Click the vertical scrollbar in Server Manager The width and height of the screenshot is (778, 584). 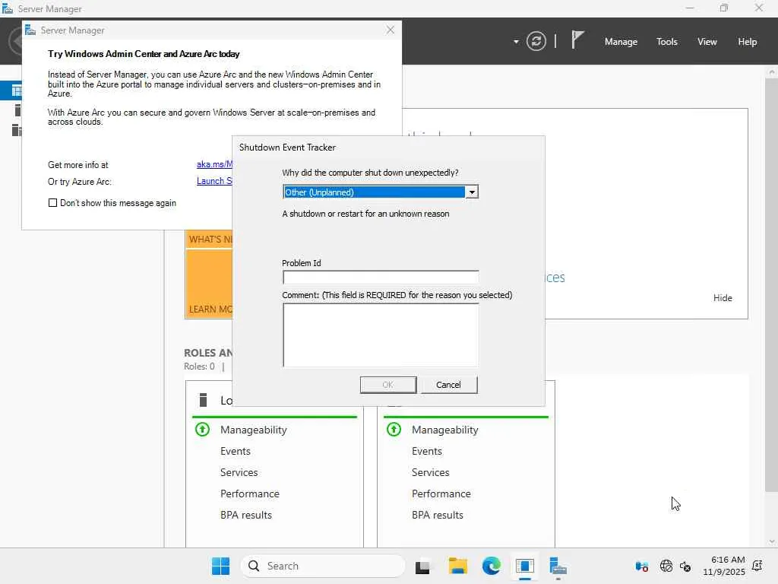coord(772,284)
